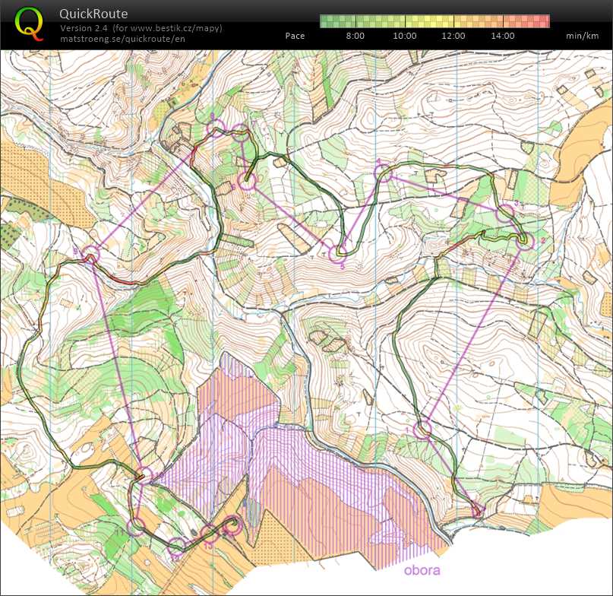
Task: Click the purple obora map label
Action: pos(421,570)
